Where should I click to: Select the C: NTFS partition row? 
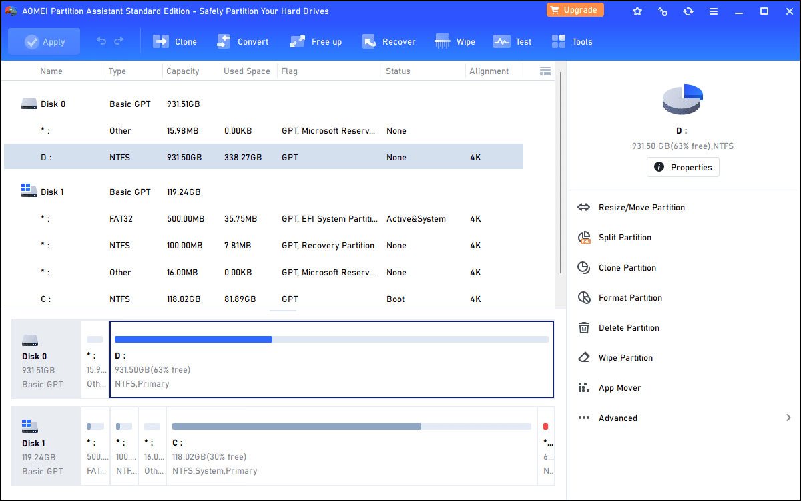[x=264, y=299]
